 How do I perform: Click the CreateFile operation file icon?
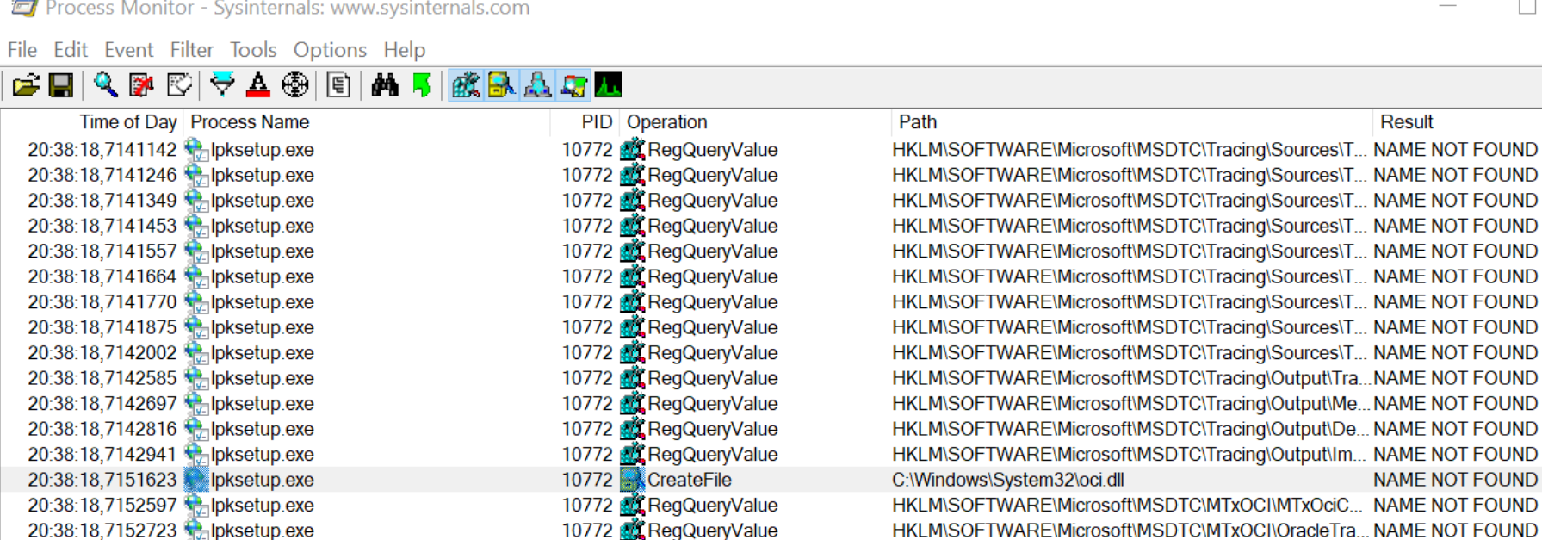[633, 480]
